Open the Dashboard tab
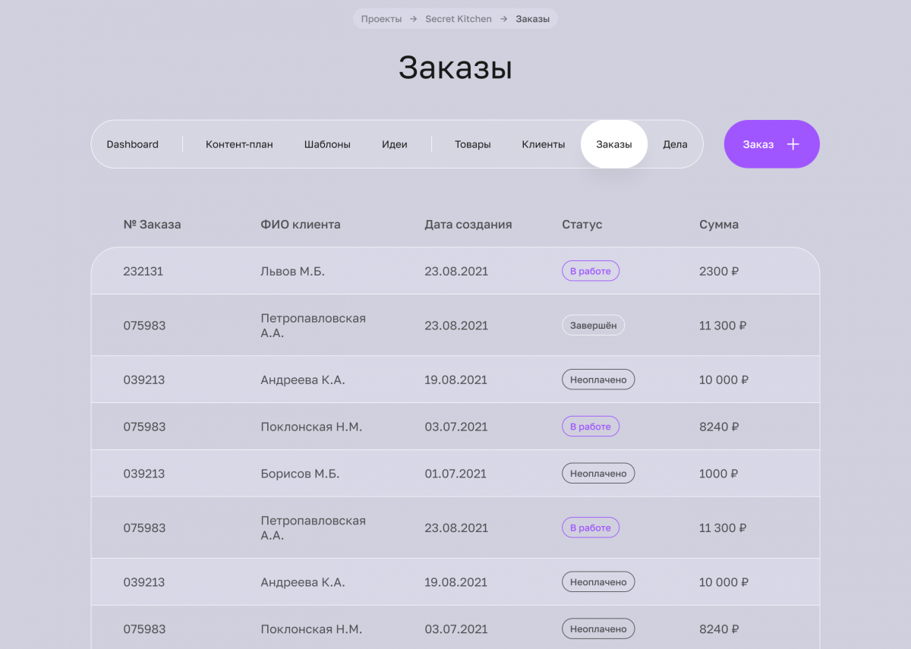This screenshot has height=649, width=911. tap(132, 144)
